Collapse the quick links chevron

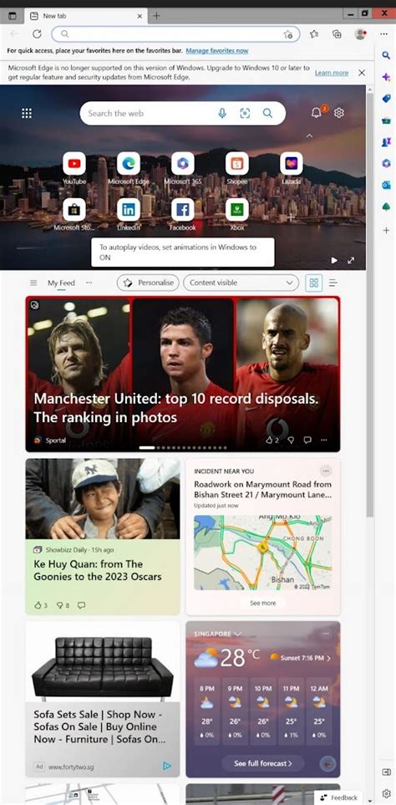pos(309,136)
